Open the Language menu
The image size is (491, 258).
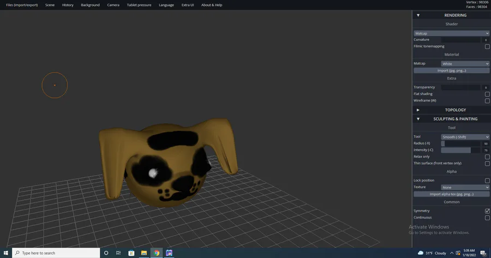coord(166,5)
